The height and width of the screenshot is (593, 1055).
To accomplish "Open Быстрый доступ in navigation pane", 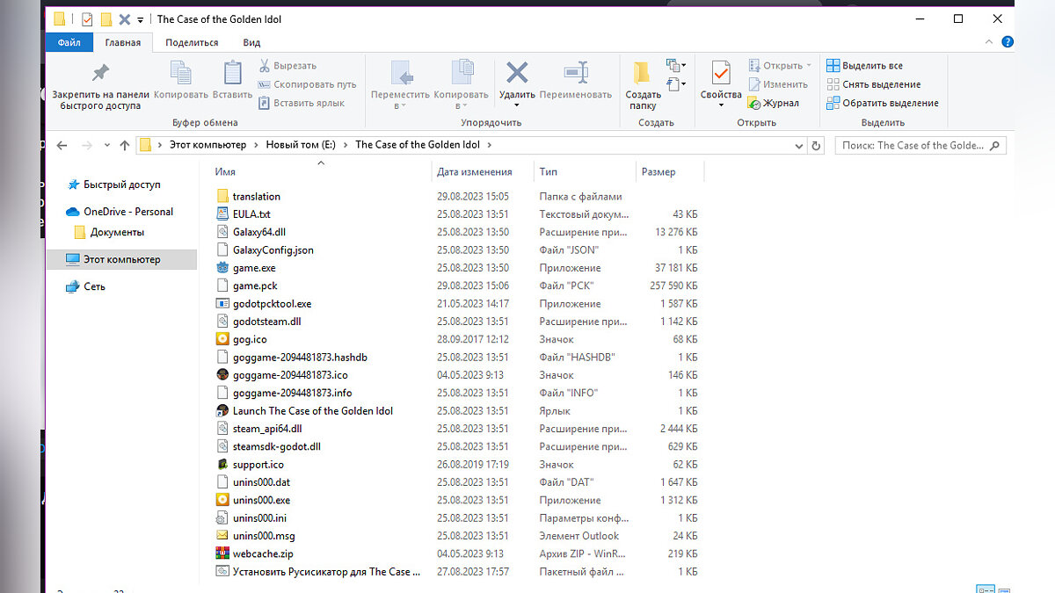I will (121, 185).
